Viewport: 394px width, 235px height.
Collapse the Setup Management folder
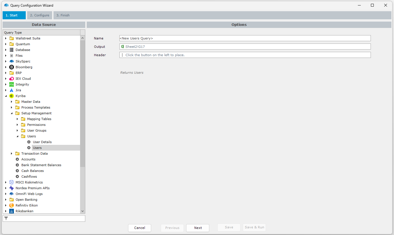(x=12, y=113)
